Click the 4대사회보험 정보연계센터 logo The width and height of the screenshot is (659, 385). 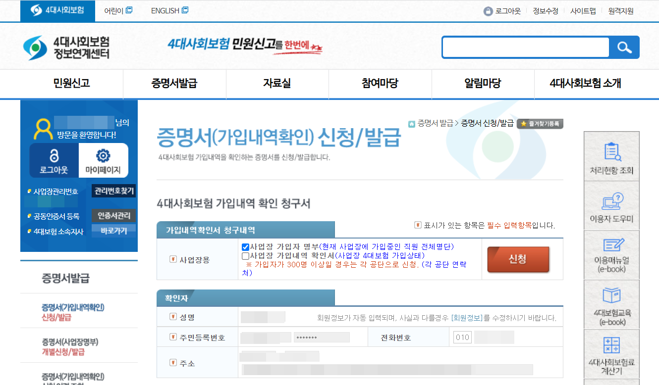tap(66, 48)
